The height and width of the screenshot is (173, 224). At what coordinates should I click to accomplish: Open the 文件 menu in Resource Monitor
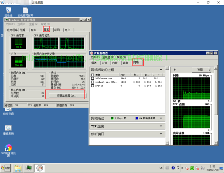point(95,57)
